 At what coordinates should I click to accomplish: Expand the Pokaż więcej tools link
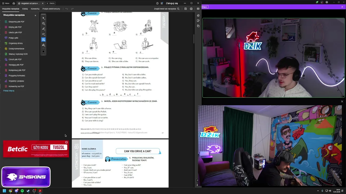pos(9,91)
